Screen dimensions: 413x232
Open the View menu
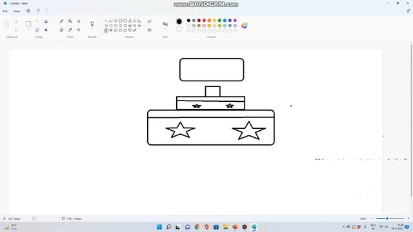[x=17, y=11]
